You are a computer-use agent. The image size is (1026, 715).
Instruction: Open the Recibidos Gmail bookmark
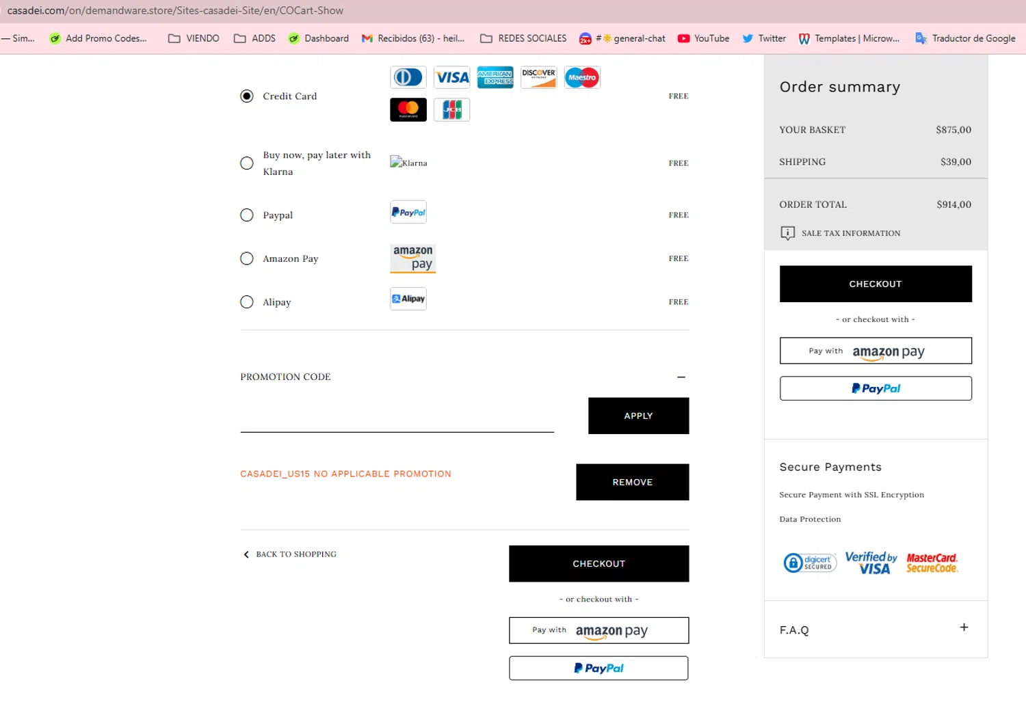(413, 38)
